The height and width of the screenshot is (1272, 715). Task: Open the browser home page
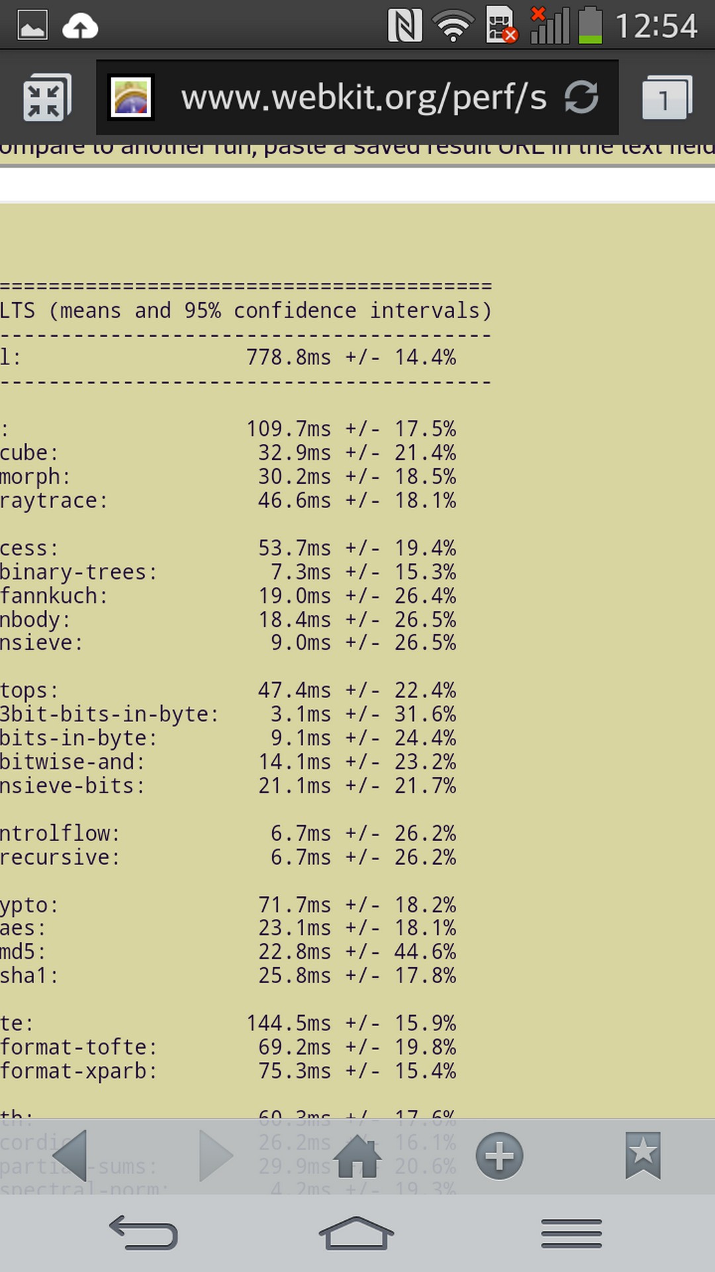click(x=358, y=1156)
